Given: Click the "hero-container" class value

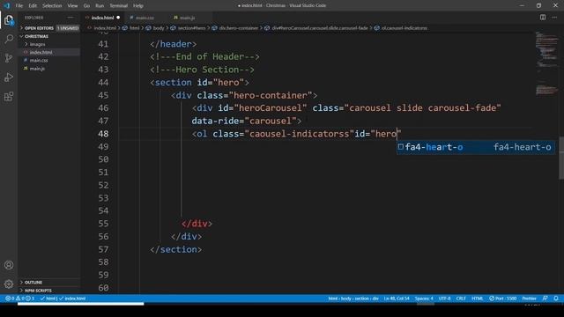Looking at the screenshot, I should point(271,95).
